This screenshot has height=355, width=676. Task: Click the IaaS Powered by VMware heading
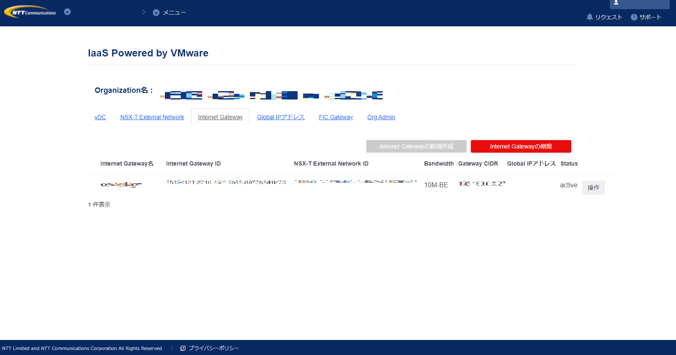pyautogui.click(x=148, y=53)
